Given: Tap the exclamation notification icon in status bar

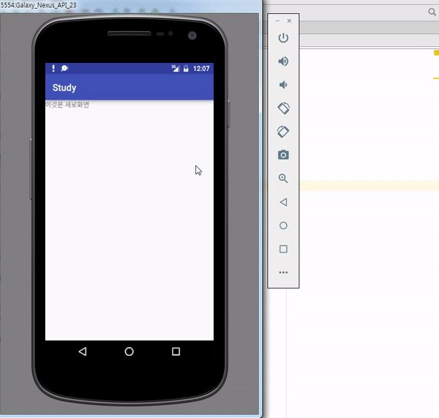Looking at the screenshot, I should point(53,68).
